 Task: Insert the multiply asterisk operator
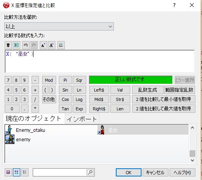point(35,109)
